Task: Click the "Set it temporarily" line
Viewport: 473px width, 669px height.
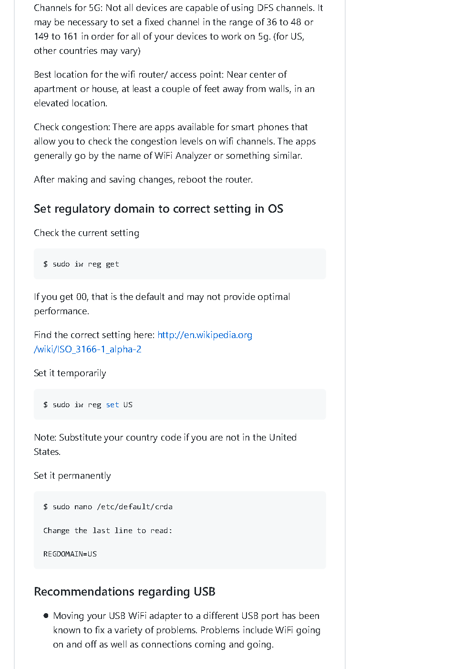Action: click(x=70, y=373)
